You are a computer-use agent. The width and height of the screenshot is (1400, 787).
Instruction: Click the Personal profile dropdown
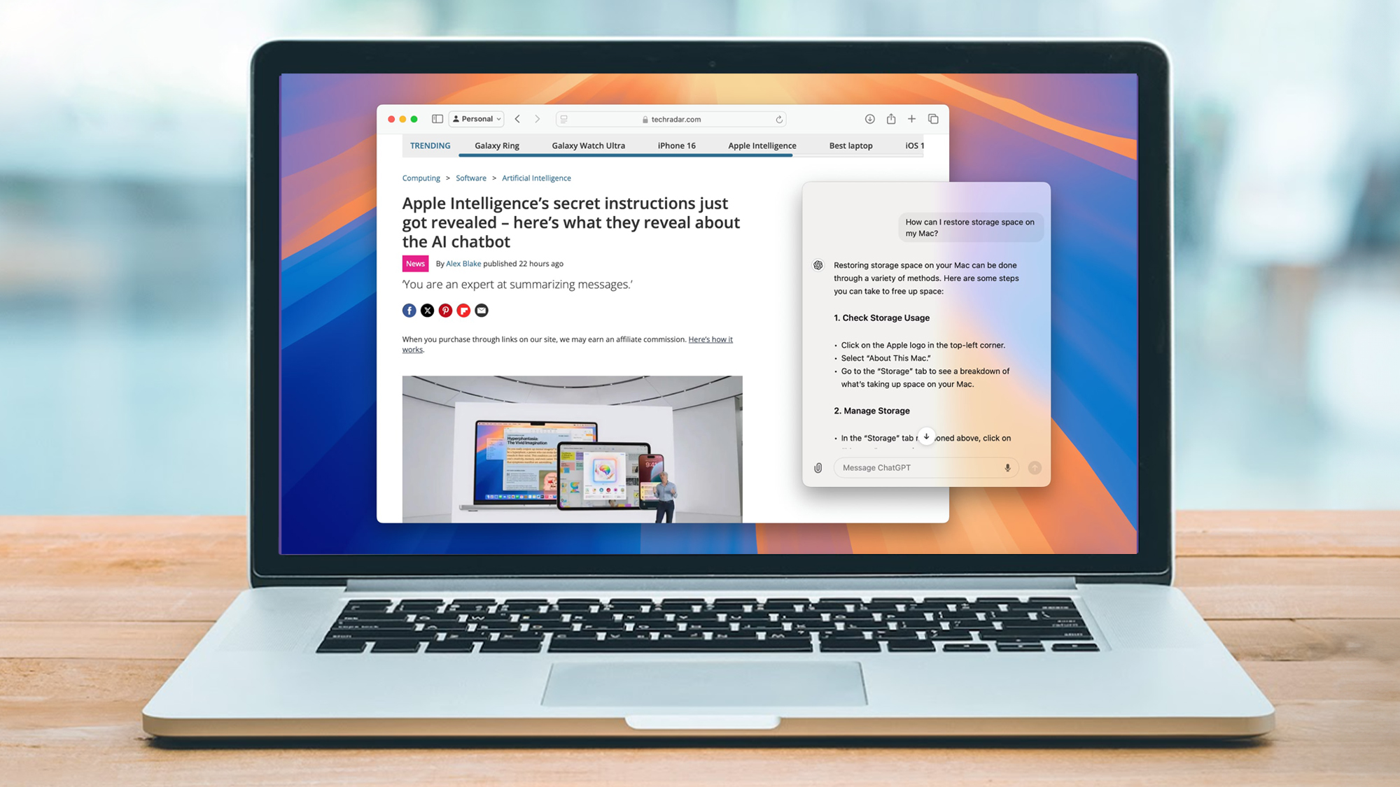(475, 118)
